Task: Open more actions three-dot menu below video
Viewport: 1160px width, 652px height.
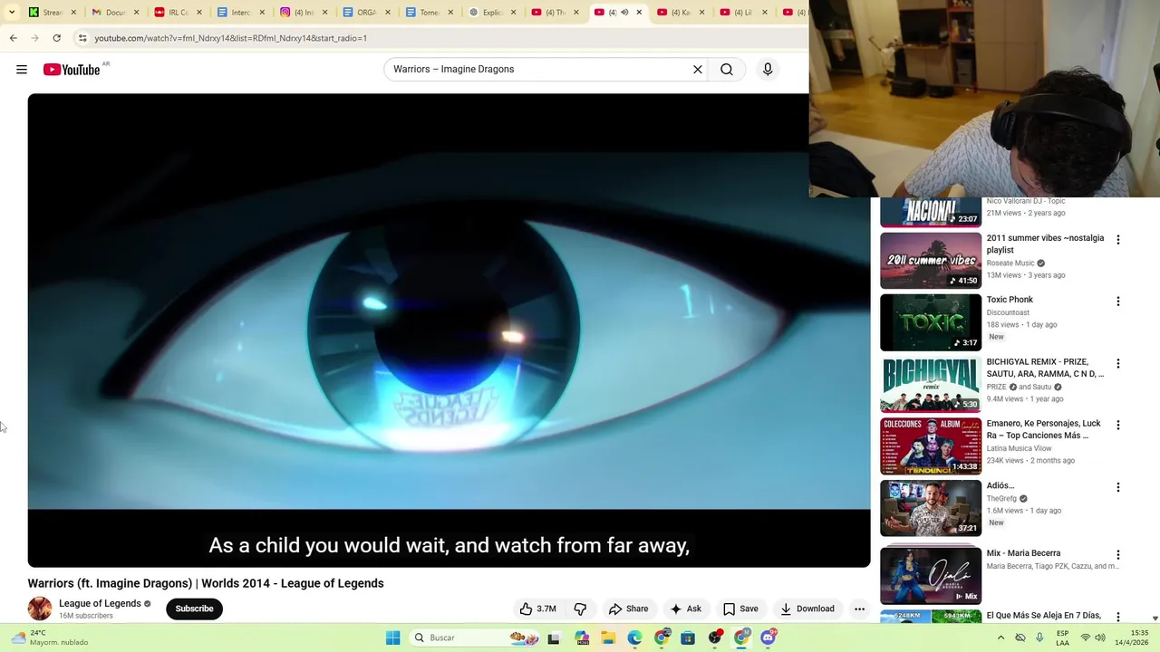Action: (859, 609)
